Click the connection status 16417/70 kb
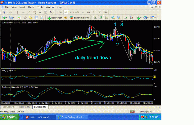Image resolution: width=194 pixels, height=125 pixels. pyautogui.click(x=146, y=112)
